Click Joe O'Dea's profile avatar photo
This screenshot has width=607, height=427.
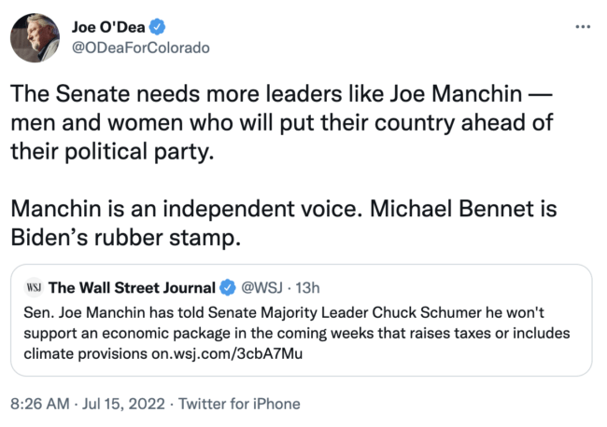click(x=36, y=38)
